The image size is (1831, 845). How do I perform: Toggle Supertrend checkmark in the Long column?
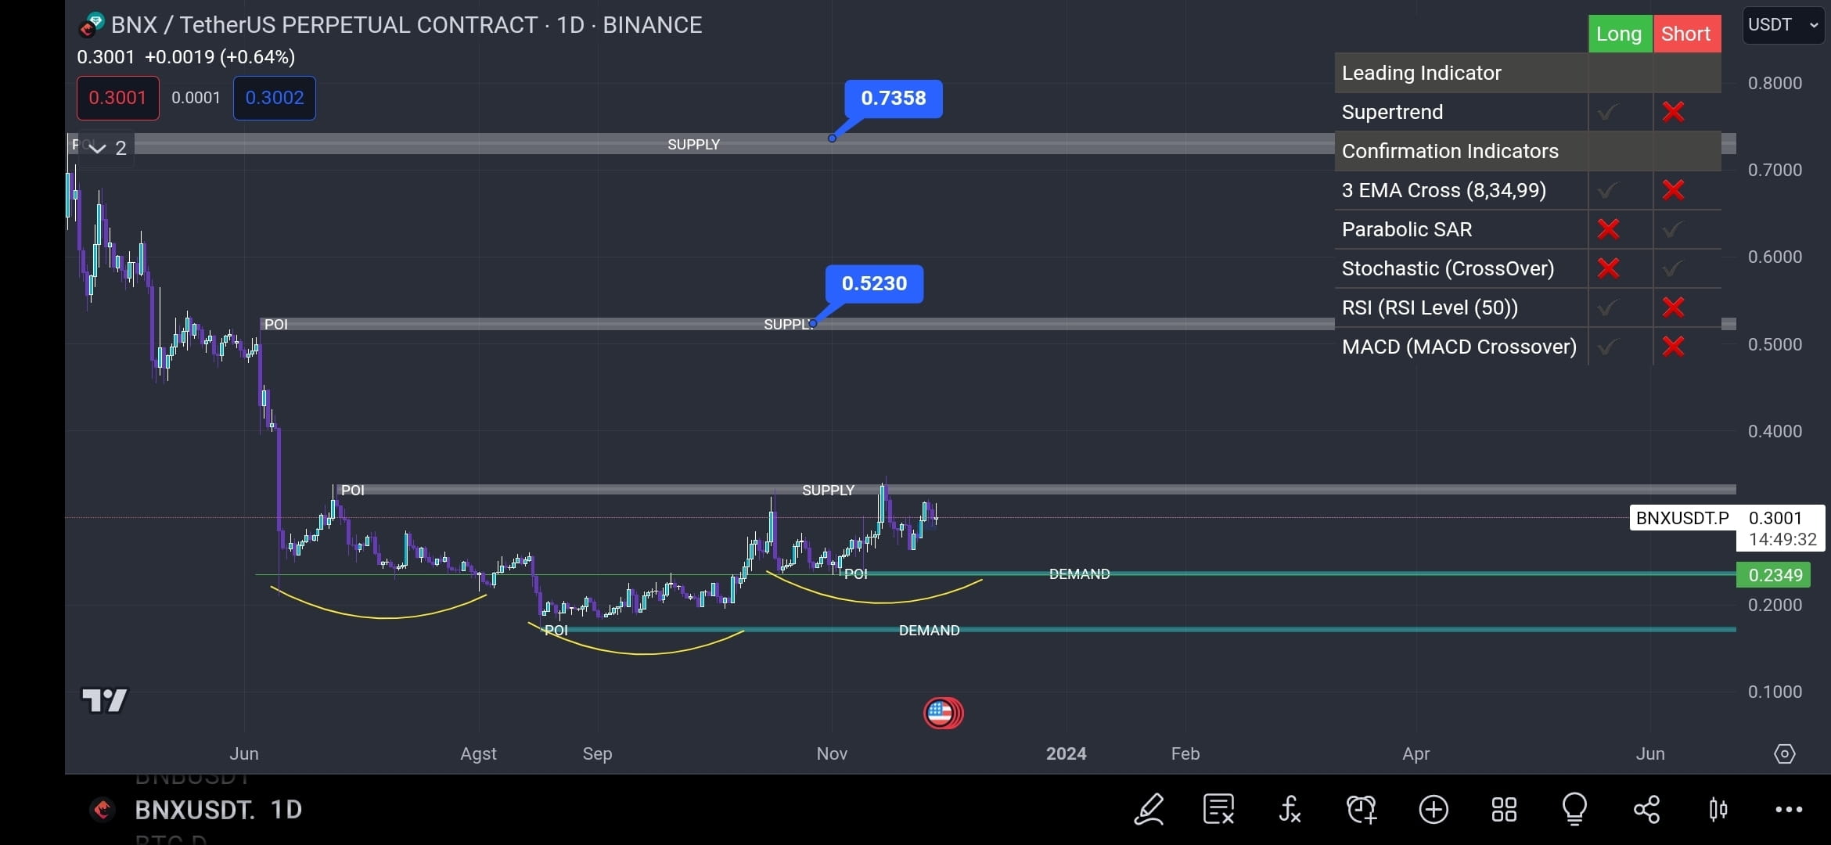coord(1609,111)
